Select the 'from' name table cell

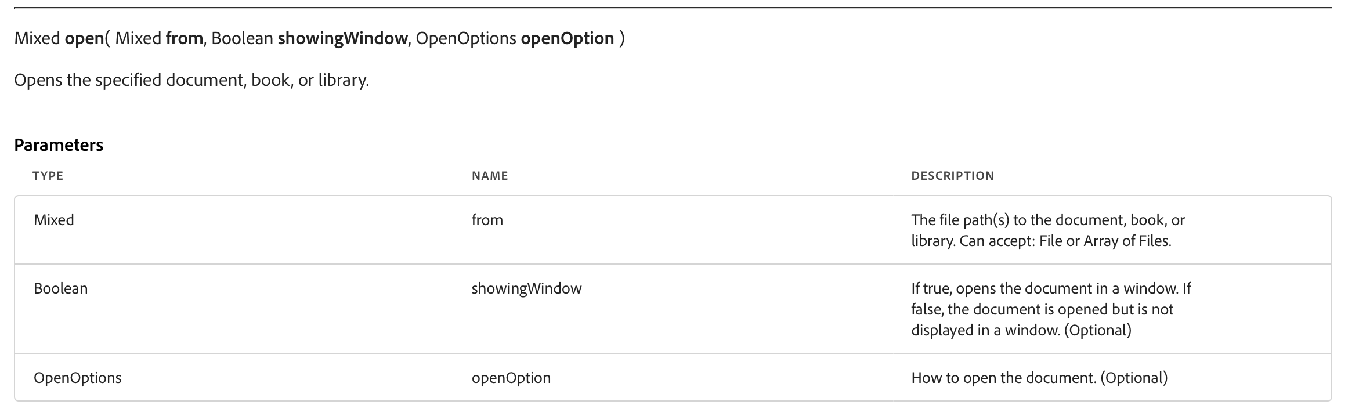[487, 220]
